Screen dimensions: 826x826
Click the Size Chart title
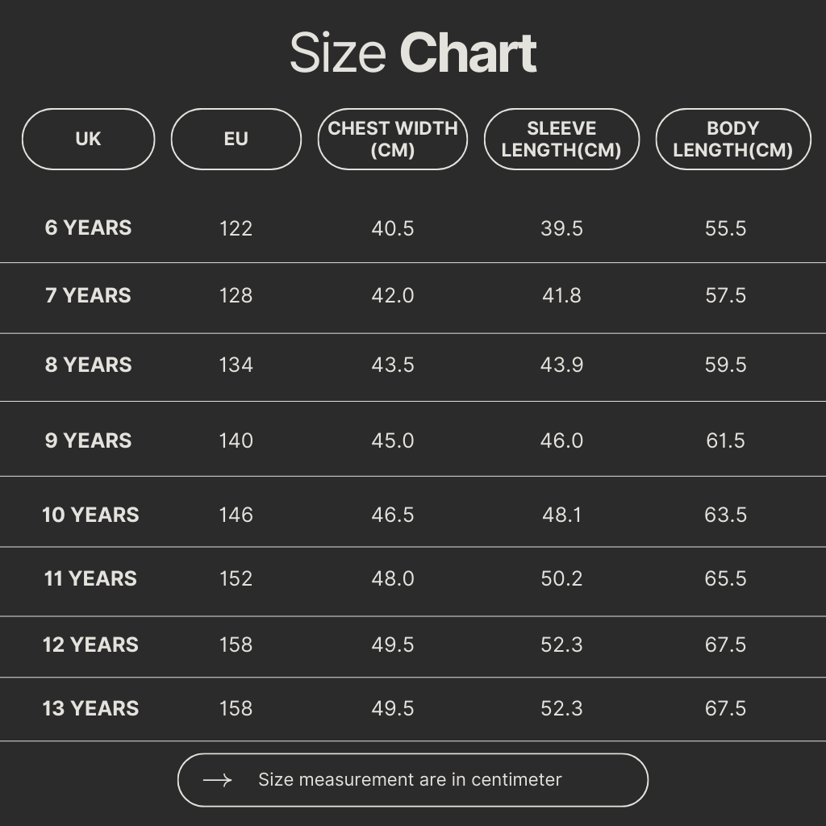(413, 54)
